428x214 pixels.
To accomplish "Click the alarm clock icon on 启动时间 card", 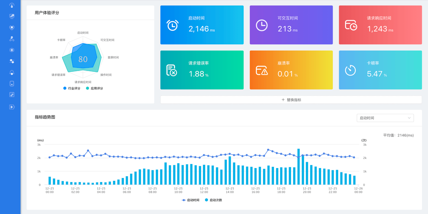I will click(172, 25).
